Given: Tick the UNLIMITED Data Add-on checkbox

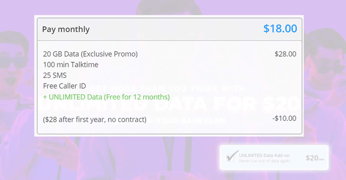Looking at the screenshot, I should (x=231, y=158).
